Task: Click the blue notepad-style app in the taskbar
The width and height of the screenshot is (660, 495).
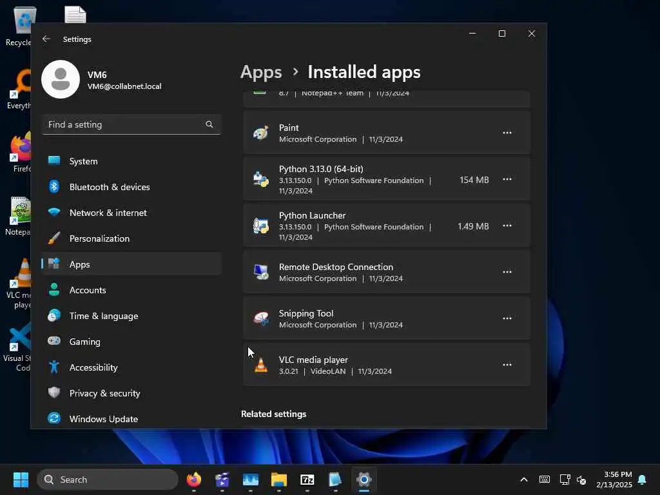Action: click(x=335, y=480)
